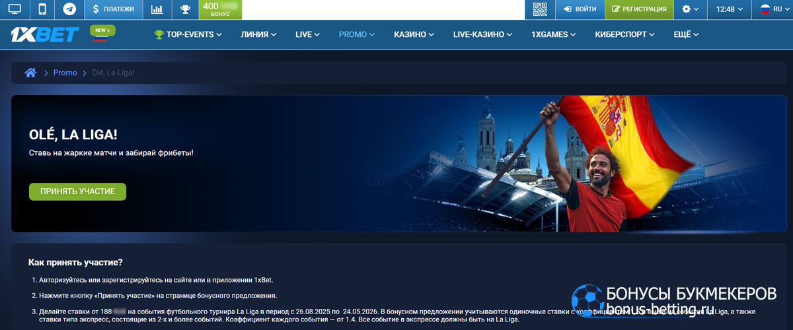Viewport: 793px width, 330px height.
Task: Expand the Ещё more menu
Action: pyautogui.click(x=686, y=34)
